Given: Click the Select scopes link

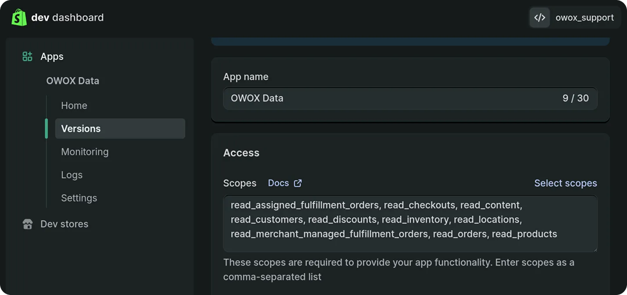Looking at the screenshot, I should pos(566,183).
